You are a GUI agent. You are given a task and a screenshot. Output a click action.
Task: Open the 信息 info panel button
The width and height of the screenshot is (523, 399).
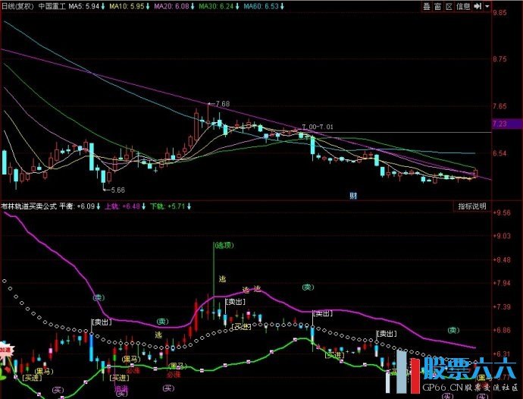pos(463,5)
